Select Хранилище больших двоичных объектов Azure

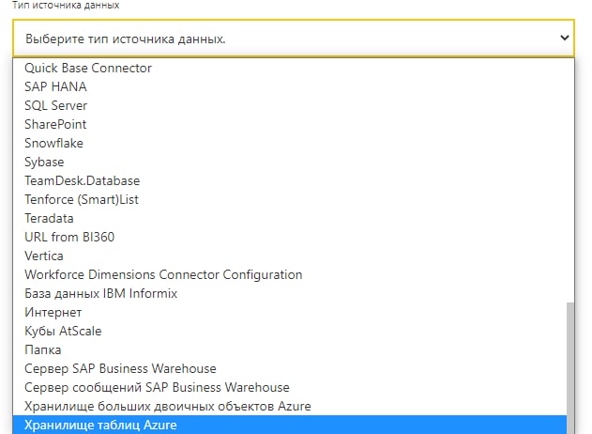pos(290,407)
